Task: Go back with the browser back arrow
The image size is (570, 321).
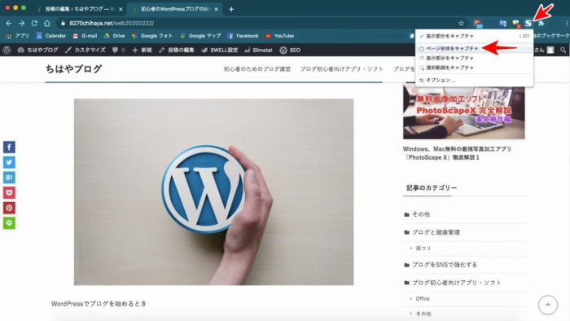Action: click(x=9, y=24)
